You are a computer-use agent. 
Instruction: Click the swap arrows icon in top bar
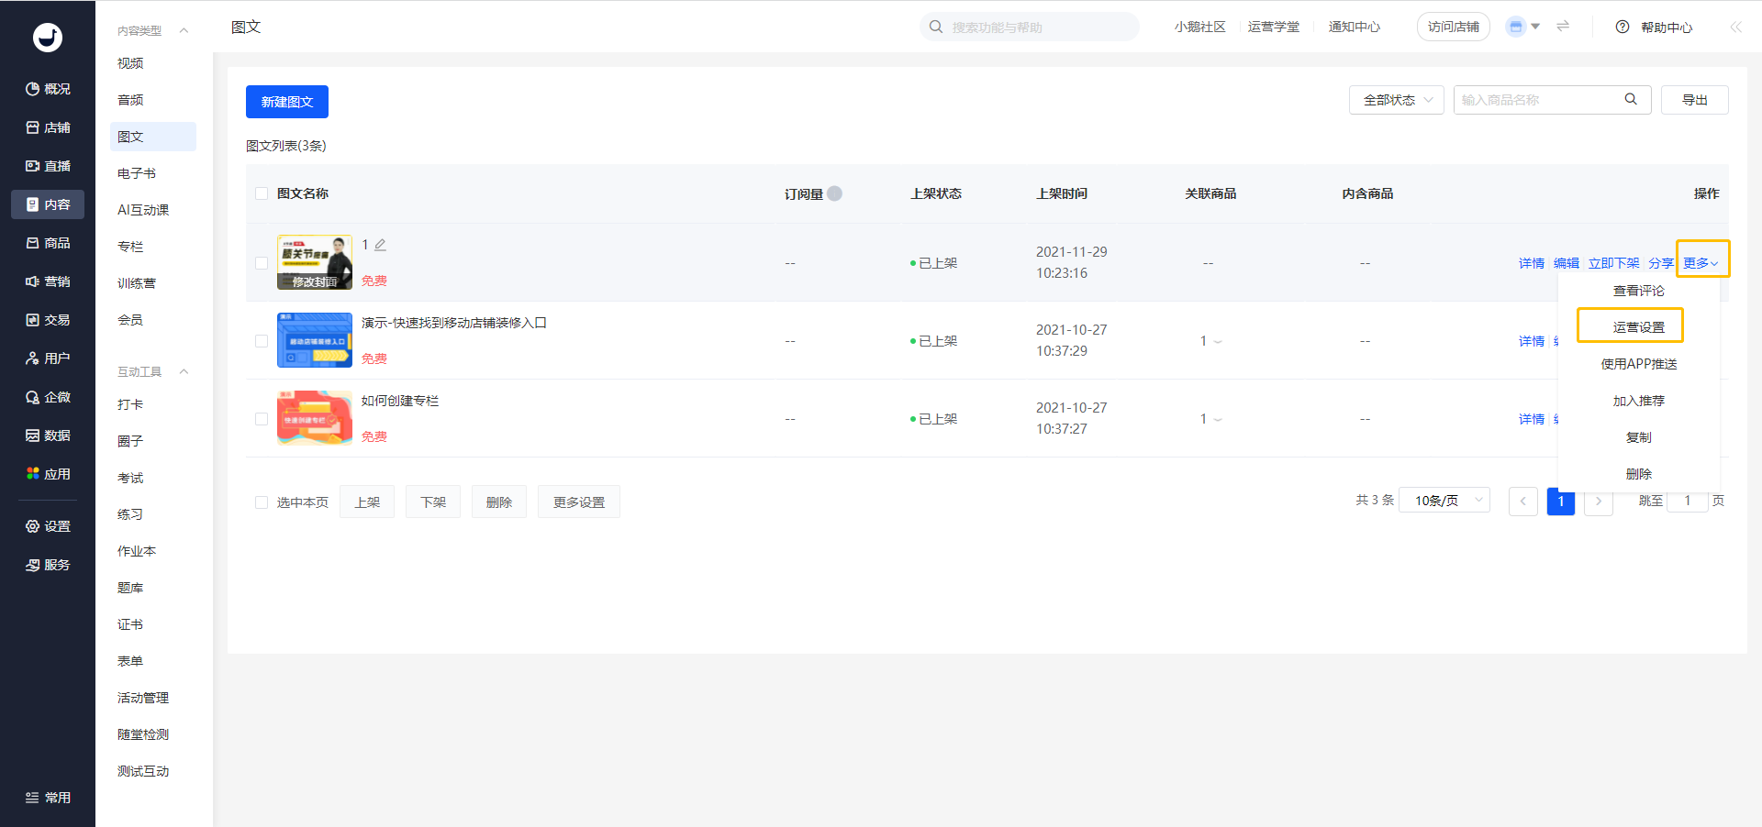tap(1563, 27)
